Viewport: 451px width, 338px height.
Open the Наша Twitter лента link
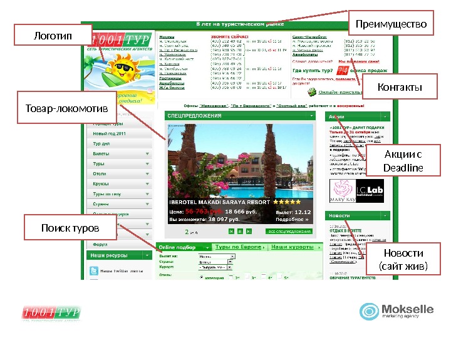[122, 271]
